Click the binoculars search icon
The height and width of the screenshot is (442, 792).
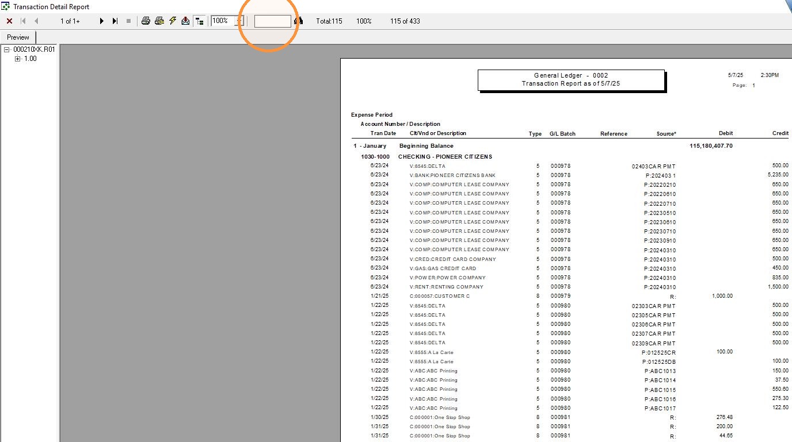pyautogui.click(x=298, y=21)
